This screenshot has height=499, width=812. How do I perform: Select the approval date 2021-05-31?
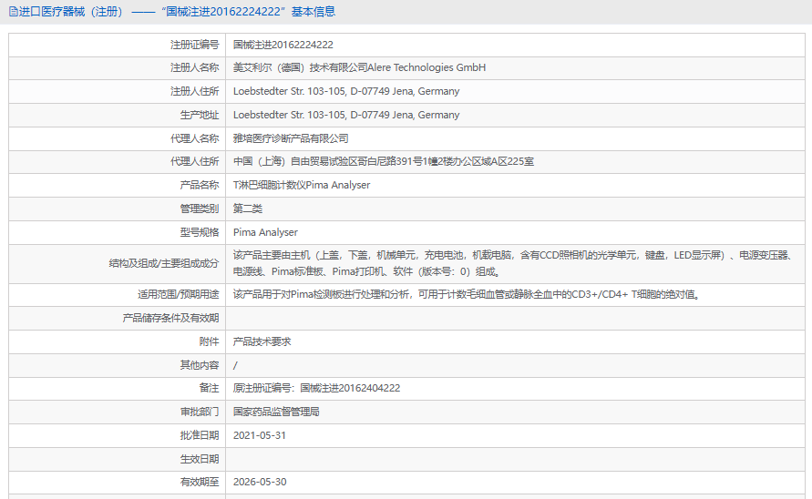[x=260, y=435]
